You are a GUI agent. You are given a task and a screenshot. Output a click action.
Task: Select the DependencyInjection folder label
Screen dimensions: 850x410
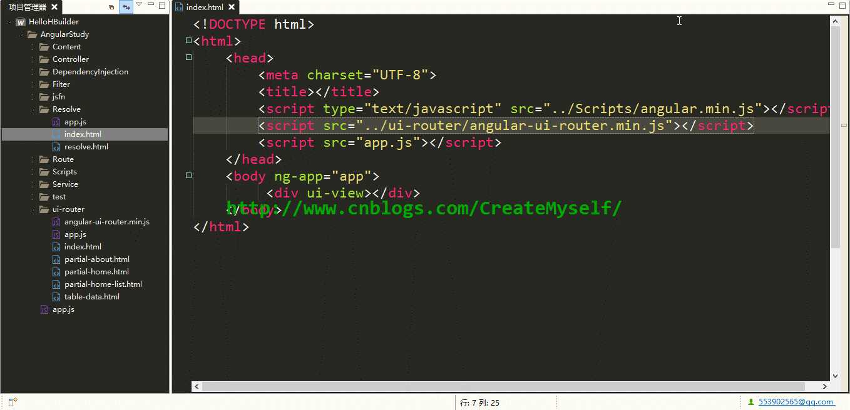click(90, 72)
